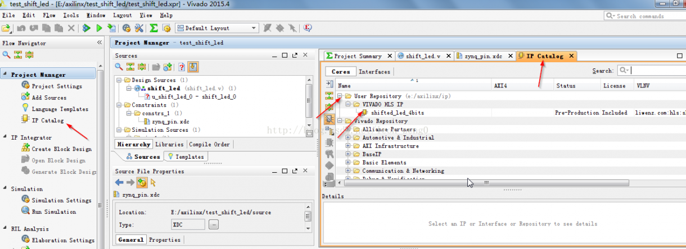Collapse Design Sources in Sources tree
This screenshot has width=686, height=249.
119,80
